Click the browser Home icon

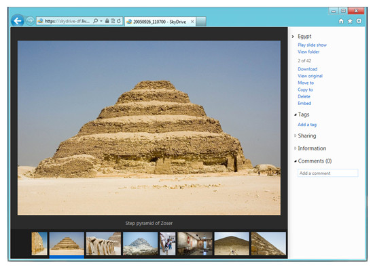(x=341, y=21)
